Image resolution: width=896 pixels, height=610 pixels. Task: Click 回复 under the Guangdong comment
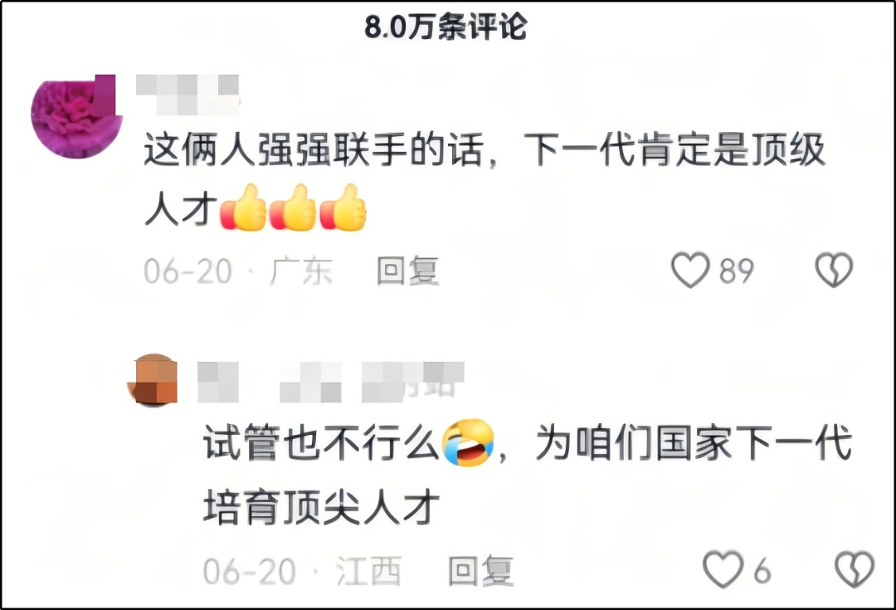pyautogui.click(x=407, y=271)
